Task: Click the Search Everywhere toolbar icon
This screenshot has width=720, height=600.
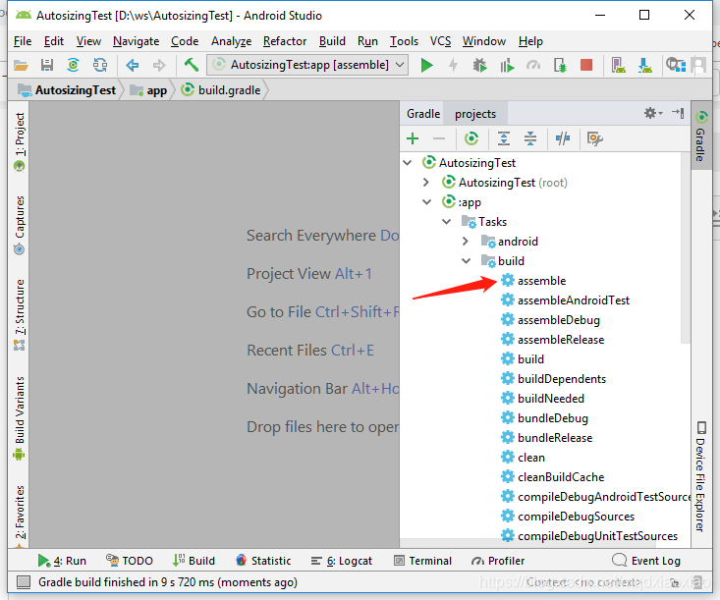Action: click(676, 65)
